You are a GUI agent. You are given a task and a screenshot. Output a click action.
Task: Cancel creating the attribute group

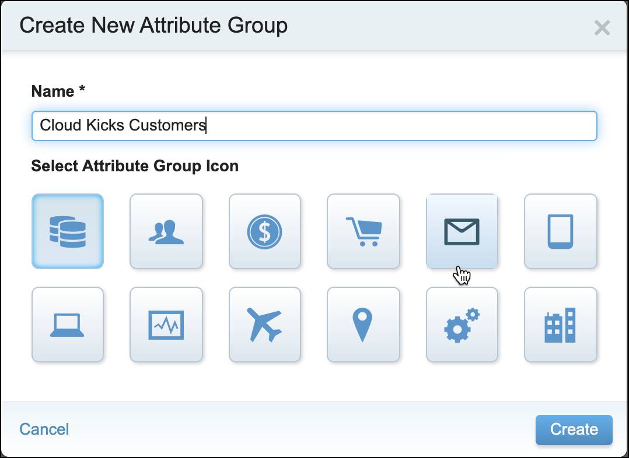tap(44, 429)
